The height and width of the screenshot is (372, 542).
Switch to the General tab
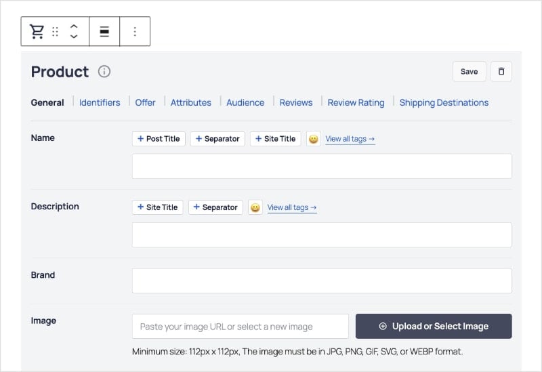click(x=47, y=103)
